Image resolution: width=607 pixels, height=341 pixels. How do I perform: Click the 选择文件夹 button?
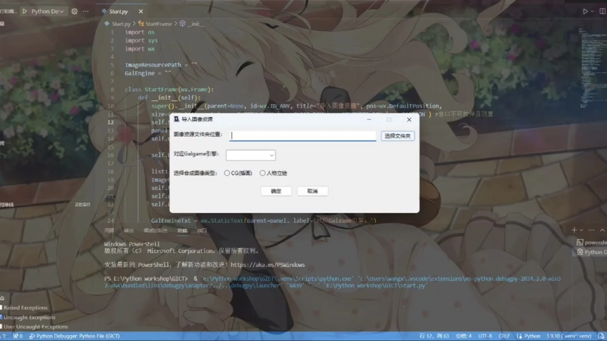[x=397, y=136]
